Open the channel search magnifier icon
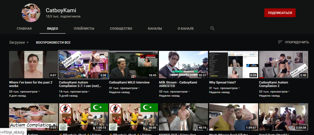 (212, 28)
